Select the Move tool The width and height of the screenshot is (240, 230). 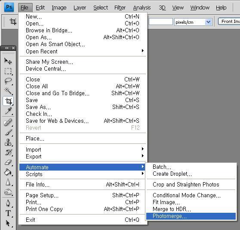[x=8, y=61]
